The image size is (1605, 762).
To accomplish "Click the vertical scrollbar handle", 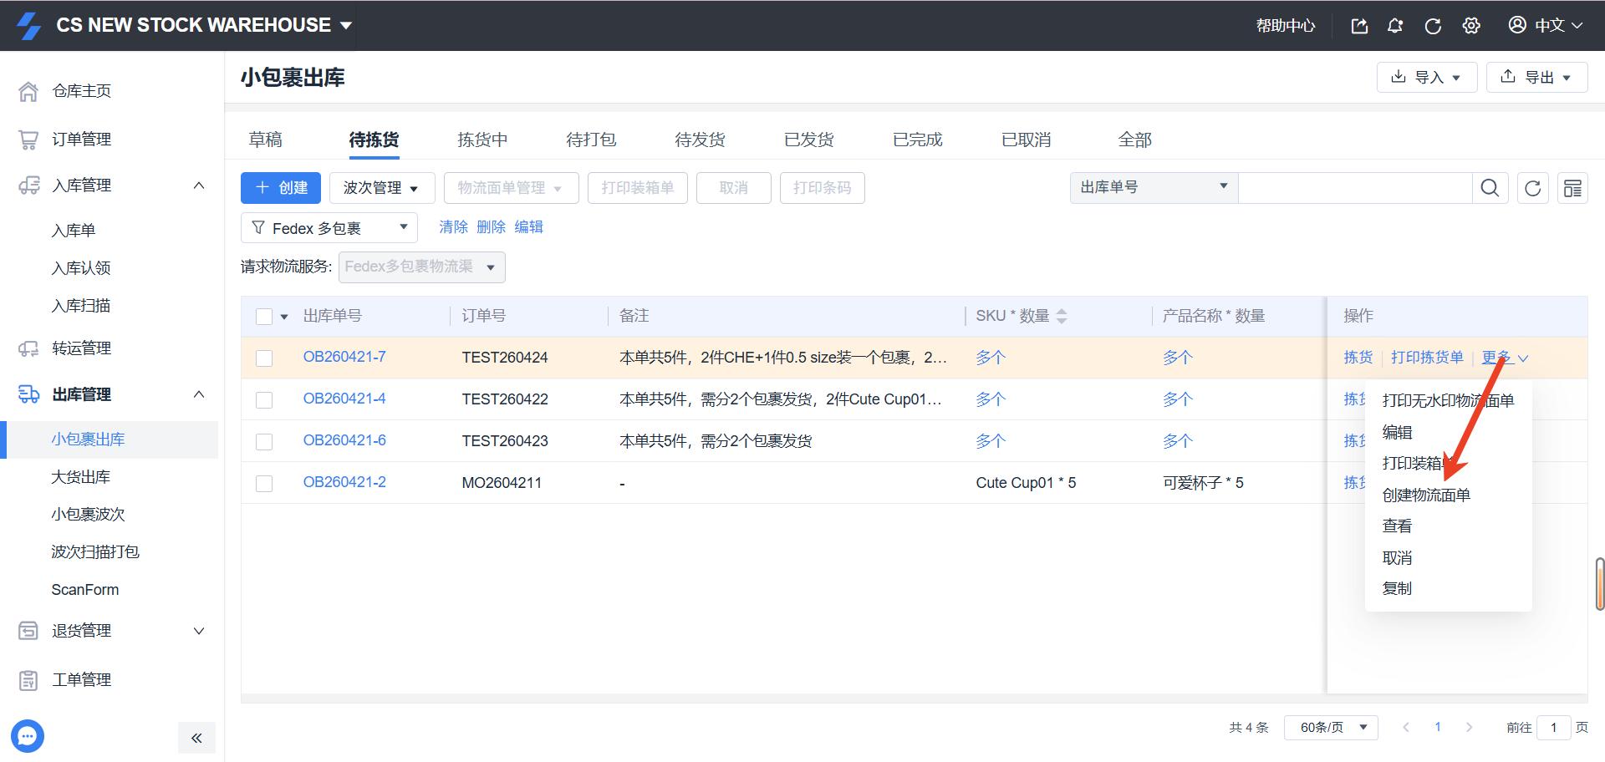I will pyautogui.click(x=1599, y=583).
